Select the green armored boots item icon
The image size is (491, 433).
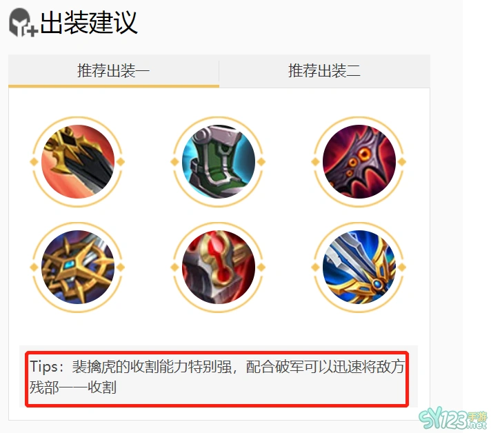218,161
